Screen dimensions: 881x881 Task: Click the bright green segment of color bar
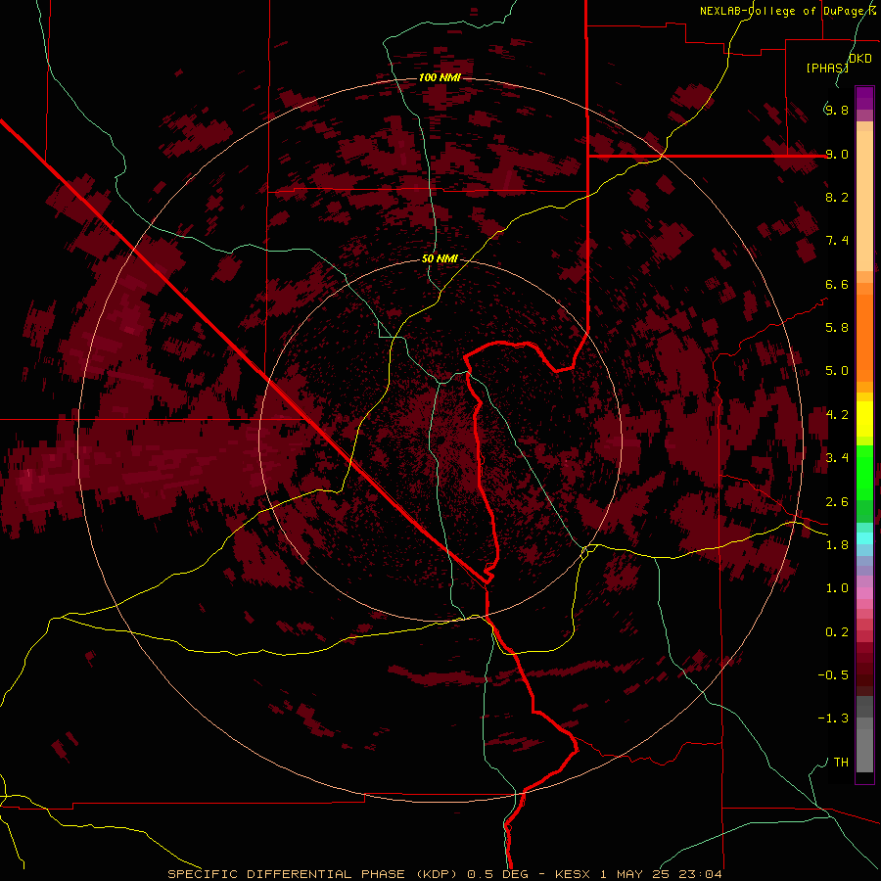pos(864,472)
